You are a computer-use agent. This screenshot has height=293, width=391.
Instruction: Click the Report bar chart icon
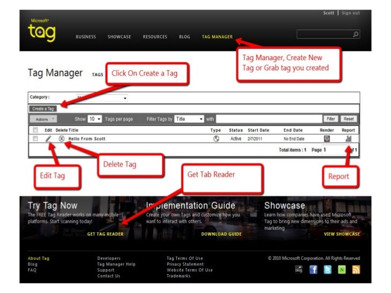point(349,139)
